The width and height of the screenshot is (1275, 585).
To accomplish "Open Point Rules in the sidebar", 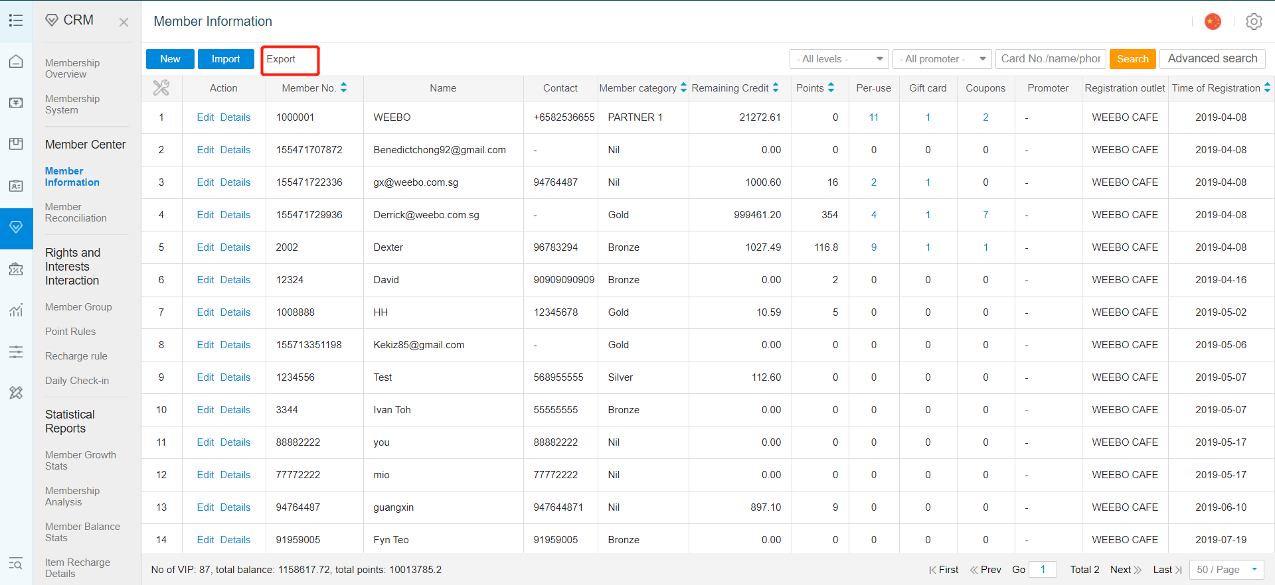I will click(x=70, y=331).
